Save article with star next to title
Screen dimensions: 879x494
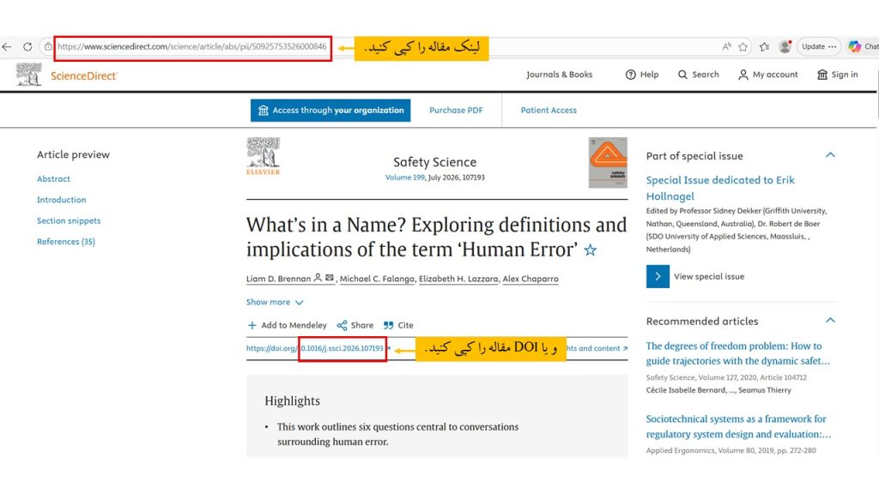(x=591, y=250)
